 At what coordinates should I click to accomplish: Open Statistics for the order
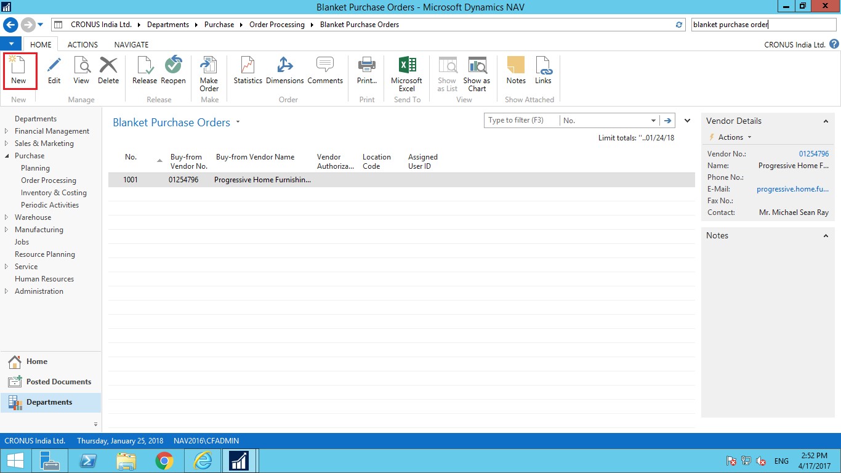[248, 71]
